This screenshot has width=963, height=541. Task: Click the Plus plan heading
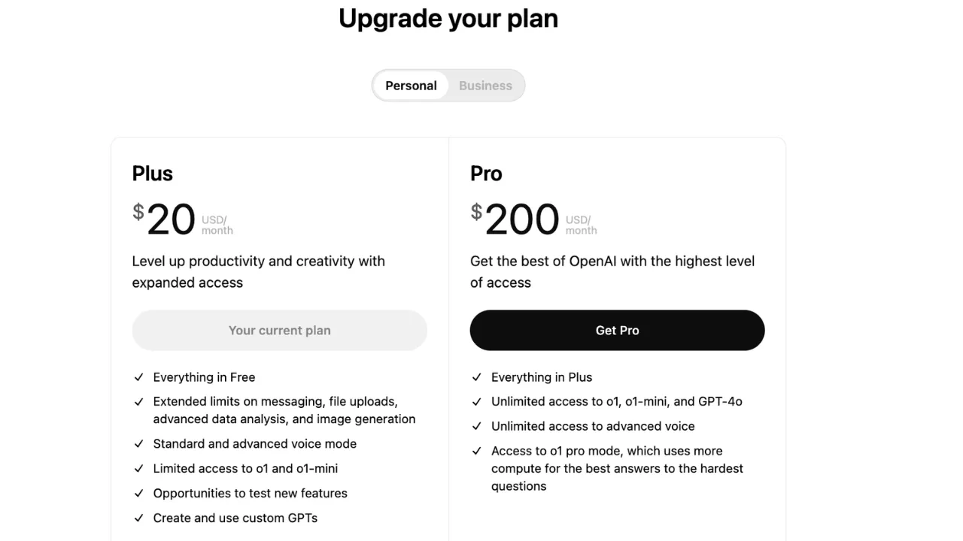click(x=152, y=173)
